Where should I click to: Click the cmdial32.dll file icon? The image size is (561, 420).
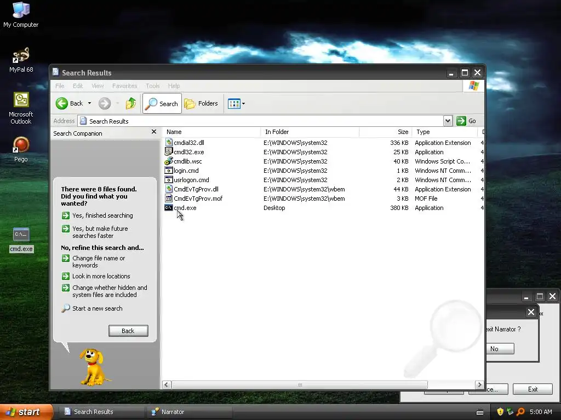(169, 142)
